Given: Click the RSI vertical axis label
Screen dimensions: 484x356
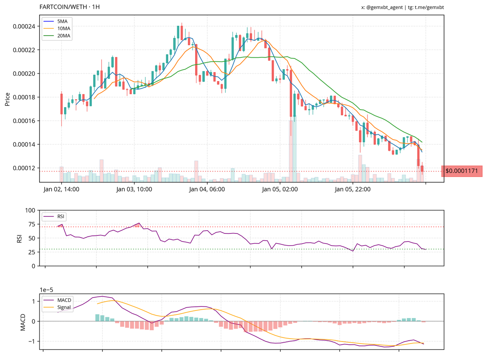Looking at the screenshot, I should pos(19,238).
